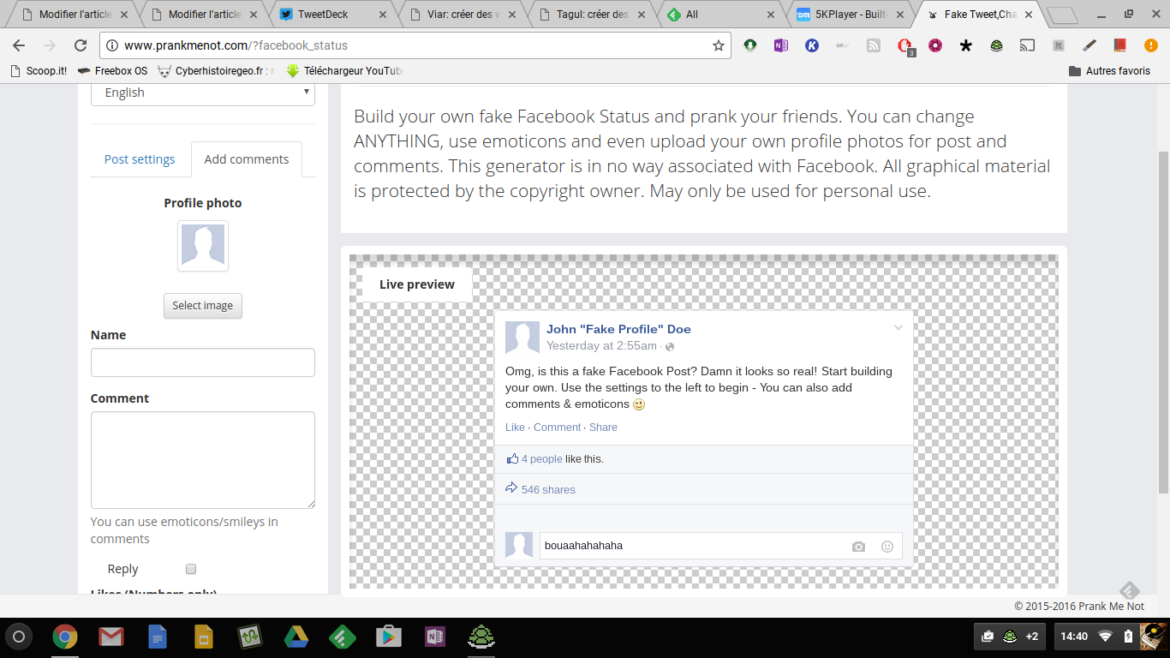Go back with the browser arrow
Image resolution: width=1170 pixels, height=658 pixels.
pyautogui.click(x=19, y=45)
